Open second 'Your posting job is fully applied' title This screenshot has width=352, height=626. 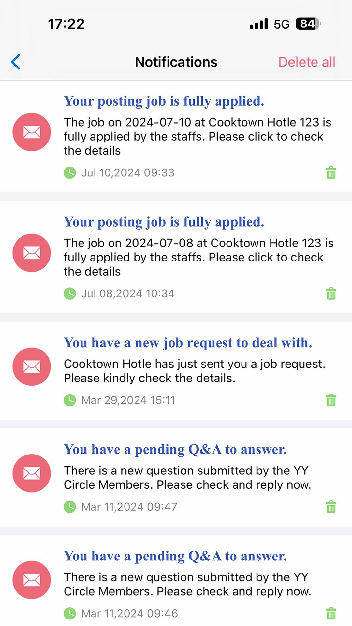point(164,222)
